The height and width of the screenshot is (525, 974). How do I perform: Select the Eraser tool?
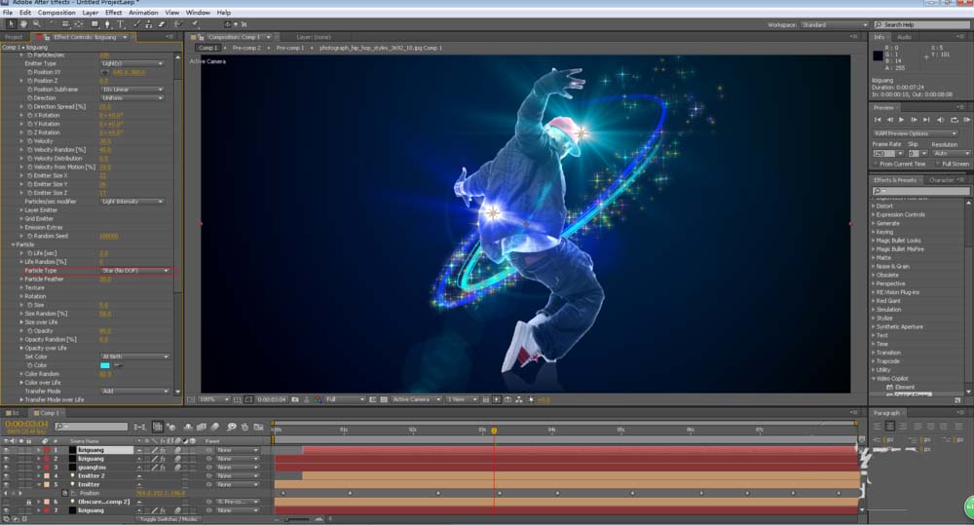[162, 24]
